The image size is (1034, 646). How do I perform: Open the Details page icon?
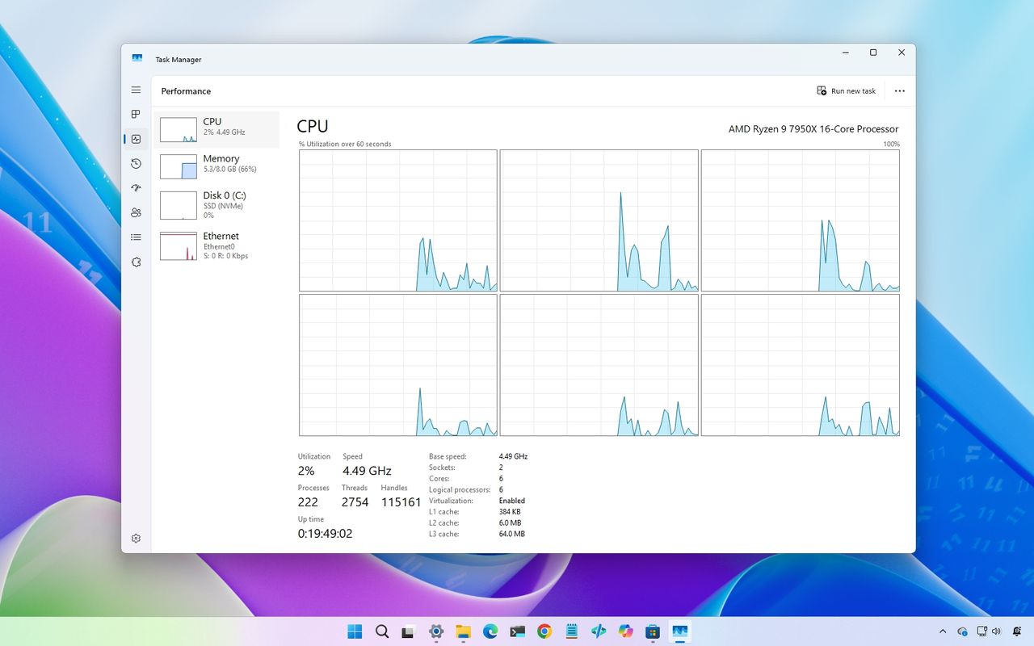tap(136, 237)
